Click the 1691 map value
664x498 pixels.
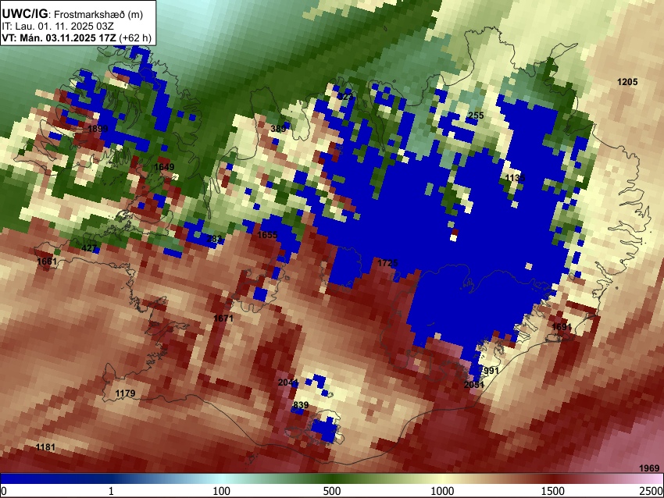pos(562,327)
